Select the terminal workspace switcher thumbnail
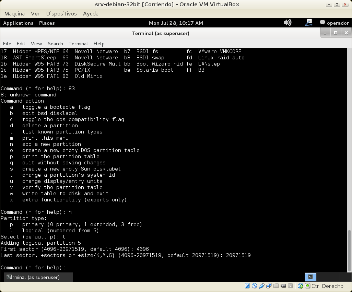Screen dimensions: 352x292 (310, 277)
